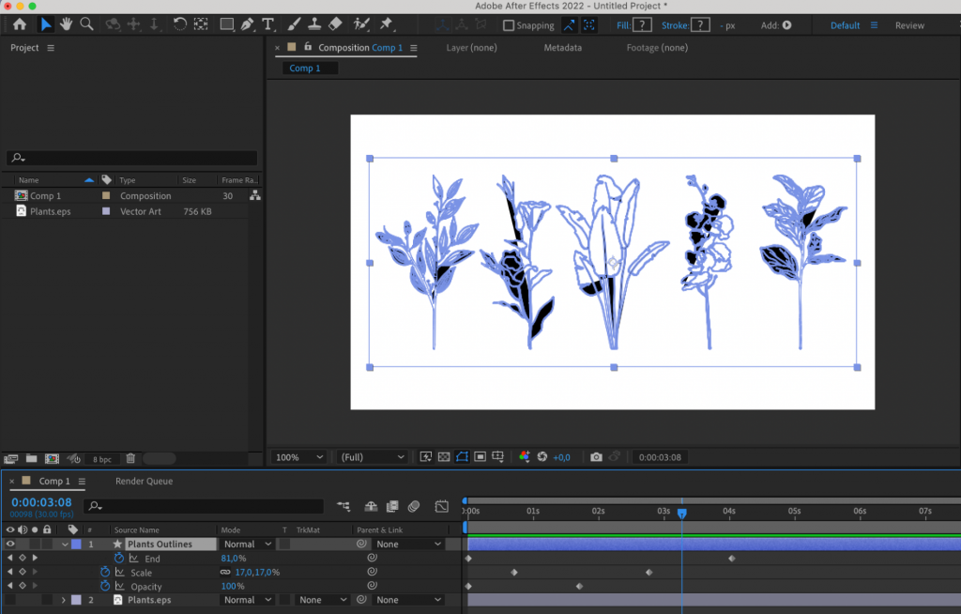The height and width of the screenshot is (614, 961).
Task: Hide the Plants Outlines layer visibility eye
Action: point(10,544)
